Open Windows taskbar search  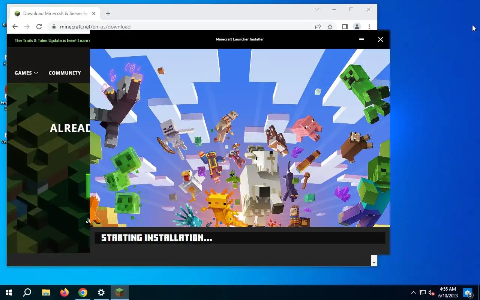(27, 292)
